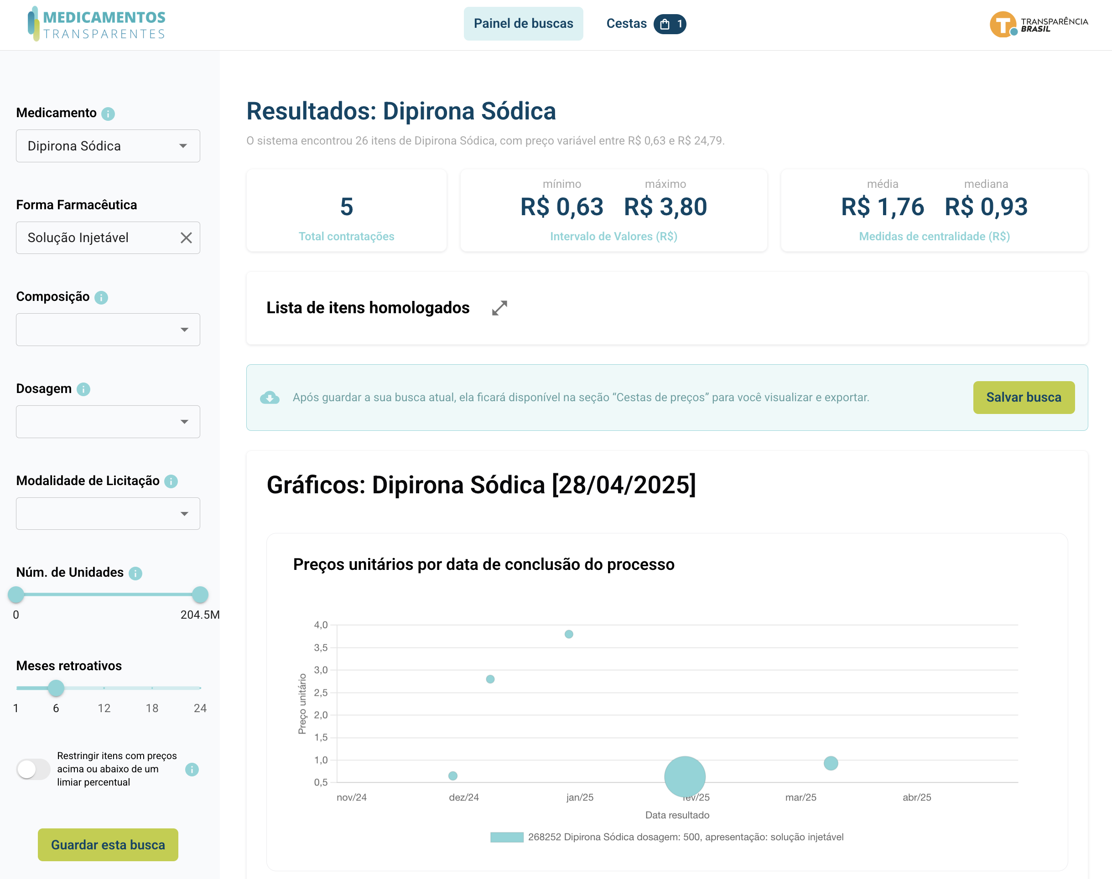
Task: Show info tooltip next to Medicamento
Action: tap(108, 113)
